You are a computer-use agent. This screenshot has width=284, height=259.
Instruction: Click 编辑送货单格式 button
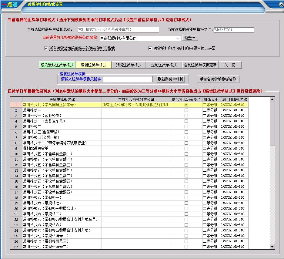[93, 65]
